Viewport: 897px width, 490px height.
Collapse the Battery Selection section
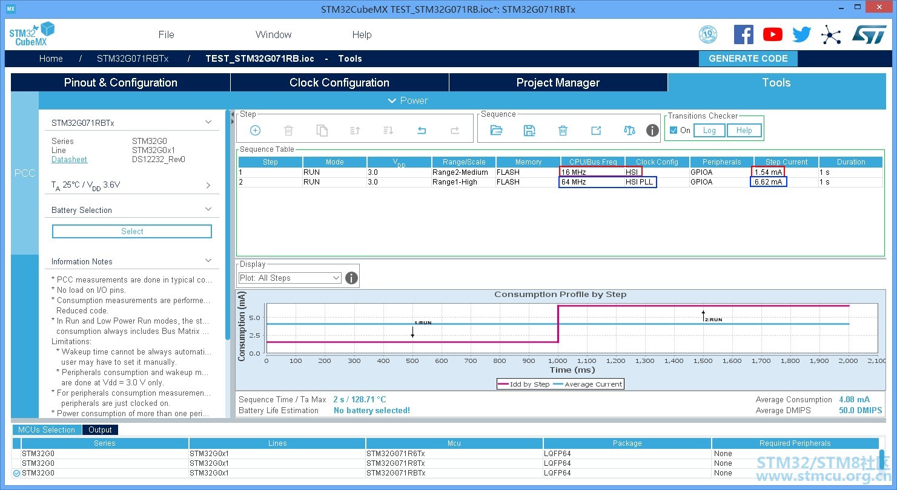(208, 209)
